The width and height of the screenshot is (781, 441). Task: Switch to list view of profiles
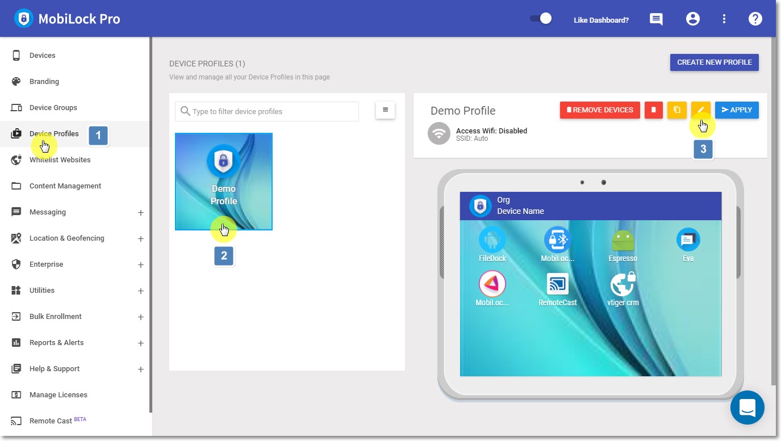point(385,110)
